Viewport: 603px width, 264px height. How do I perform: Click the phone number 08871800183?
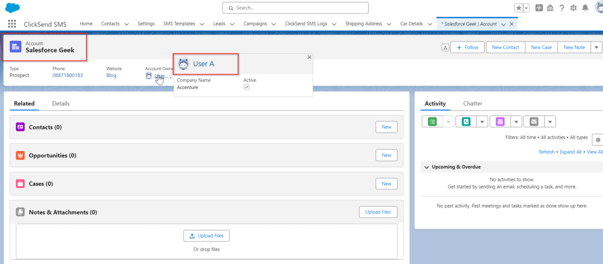68,75
